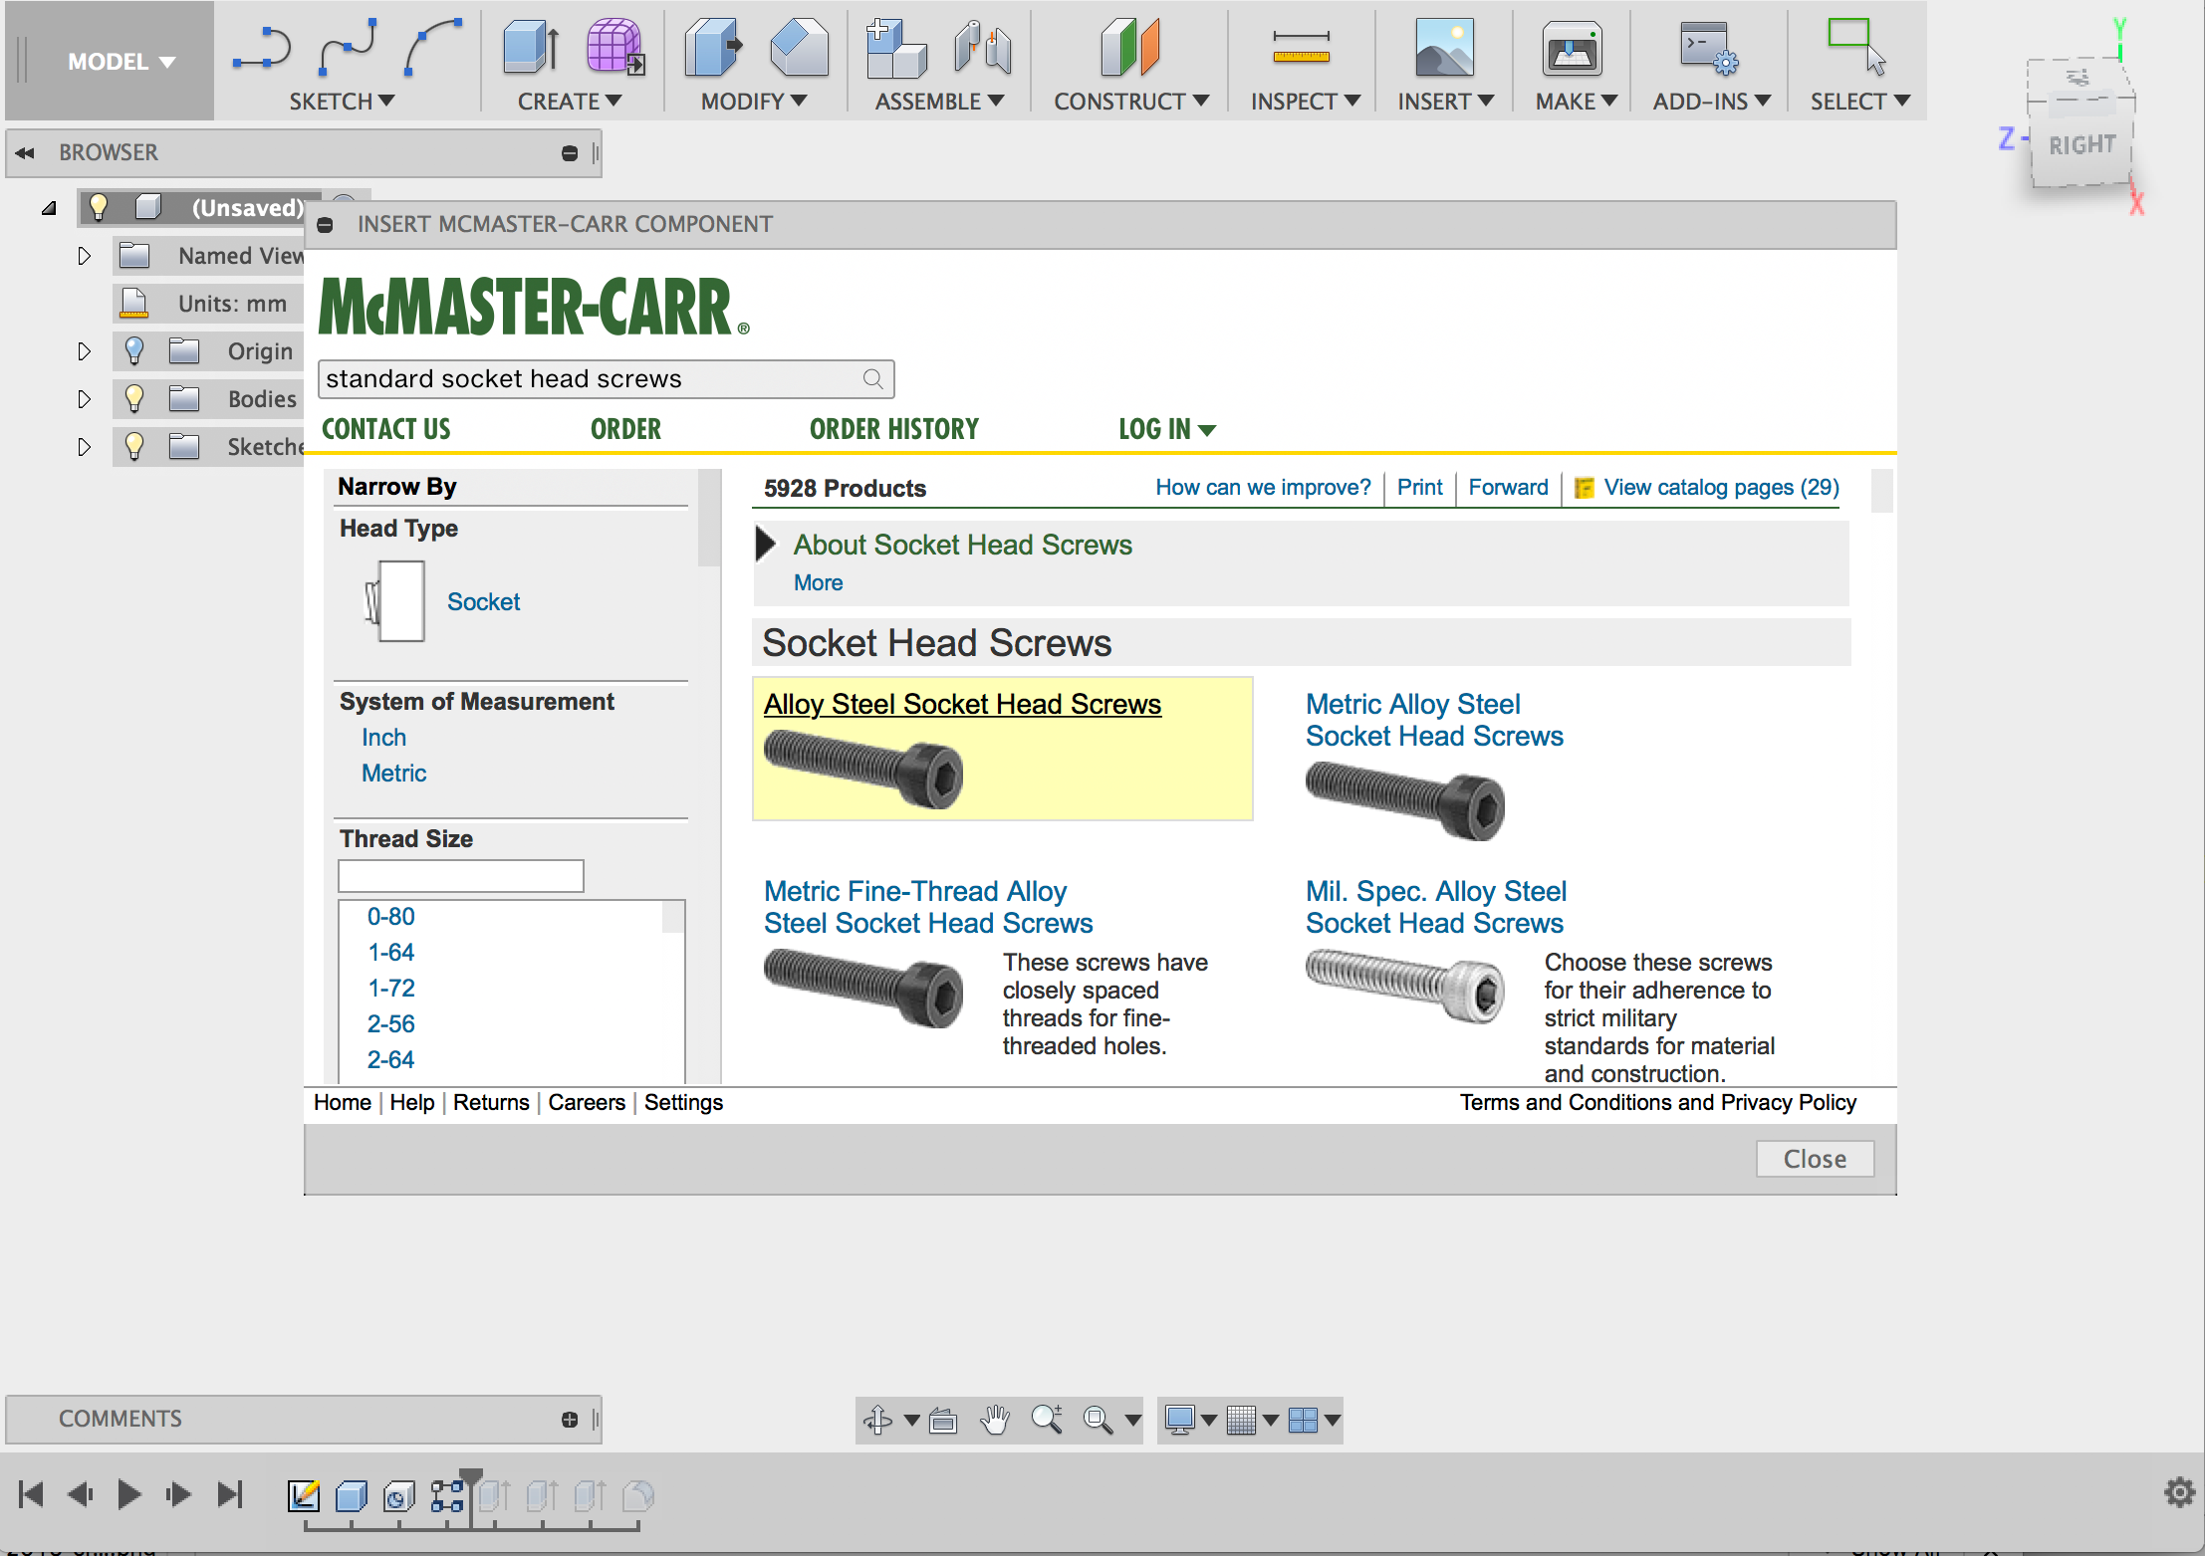Open the MODEL workspace dropdown

click(121, 62)
